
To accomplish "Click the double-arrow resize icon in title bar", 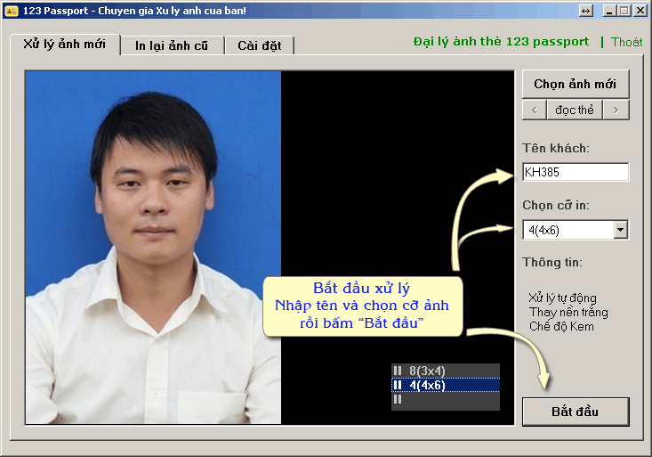I will (x=585, y=10).
